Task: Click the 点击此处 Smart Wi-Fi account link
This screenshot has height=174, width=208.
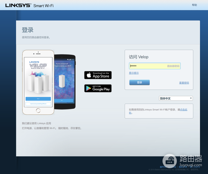Action: click(183, 110)
